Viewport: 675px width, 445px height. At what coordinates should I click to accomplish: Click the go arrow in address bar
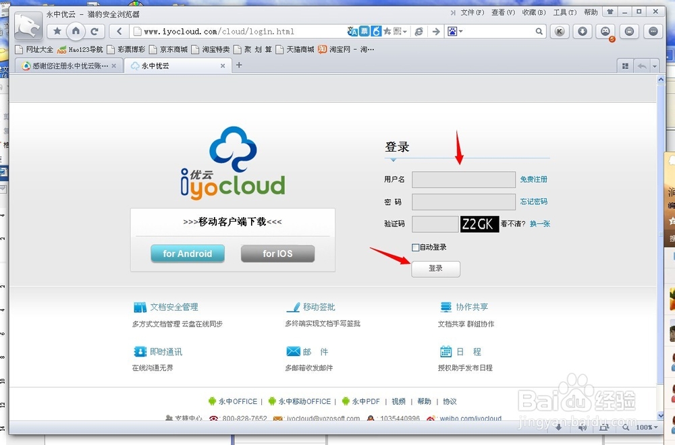436,31
